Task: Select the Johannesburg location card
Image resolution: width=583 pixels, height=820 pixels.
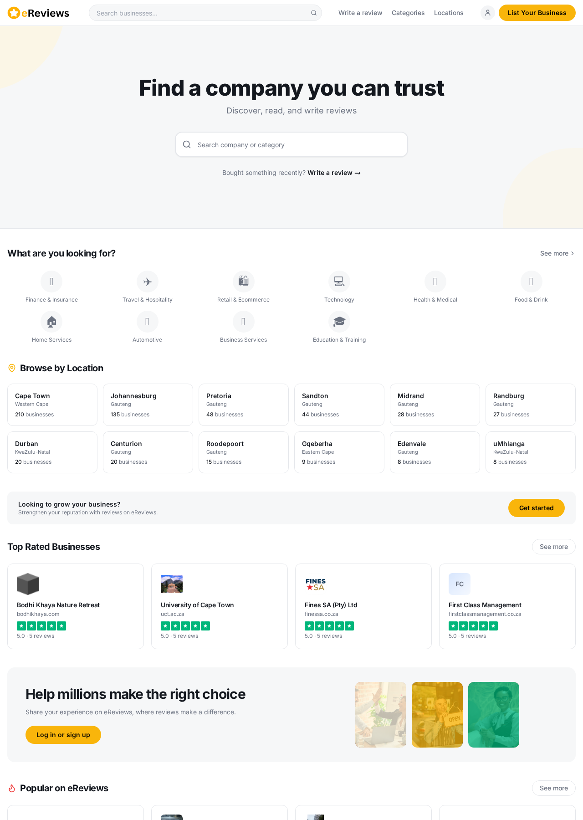Action: click(148, 405)
